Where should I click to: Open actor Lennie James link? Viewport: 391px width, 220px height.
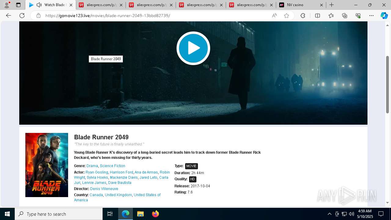[x=94, y=183]
